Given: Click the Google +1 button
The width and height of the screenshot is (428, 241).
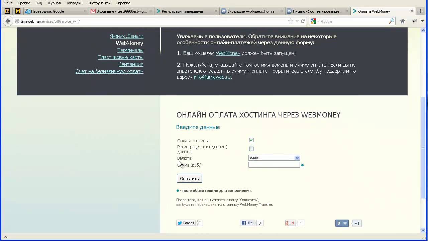Looking at the screenshot, I should click(x=290, y=223).
